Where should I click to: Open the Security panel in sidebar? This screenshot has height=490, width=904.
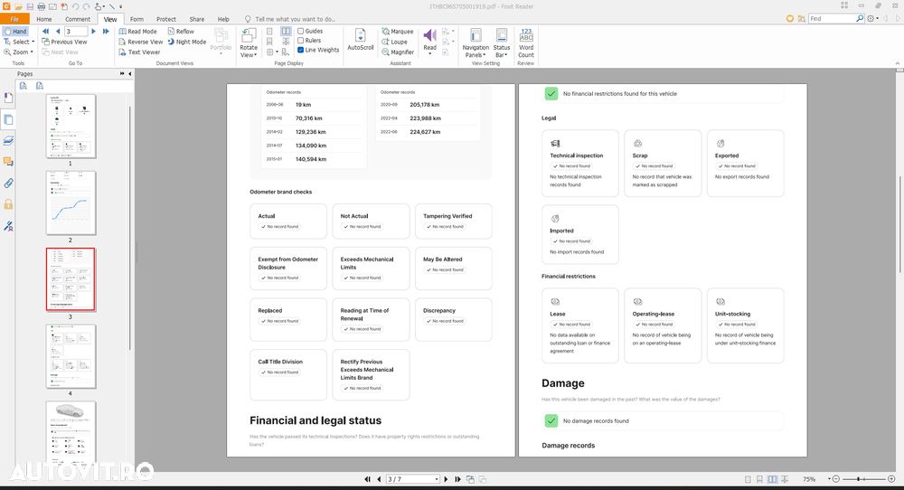click(8, 204)
